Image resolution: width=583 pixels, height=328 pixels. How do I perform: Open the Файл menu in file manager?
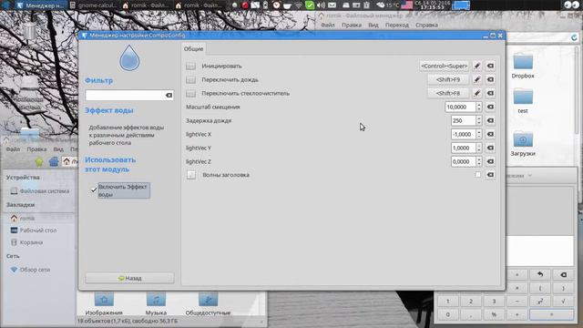[x=328, y=25]
